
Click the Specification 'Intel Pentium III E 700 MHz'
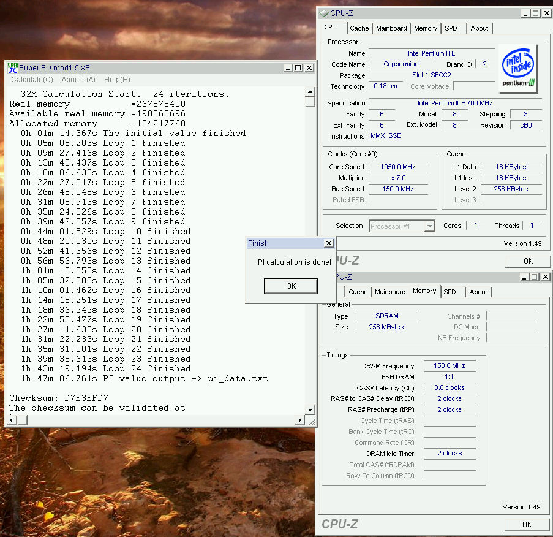(455, 103)
